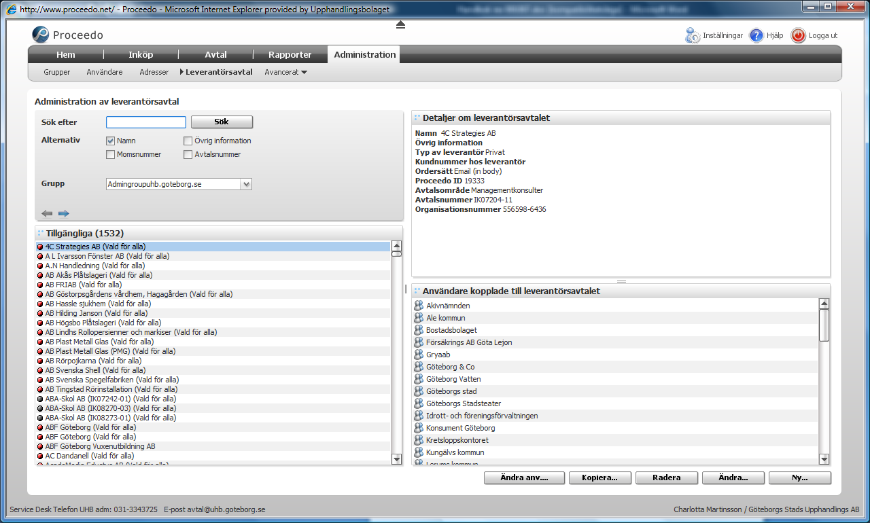This screenshot has width=870, height=523.
Task: Click scrollbar thumb in users list
Action: (824, 325)
